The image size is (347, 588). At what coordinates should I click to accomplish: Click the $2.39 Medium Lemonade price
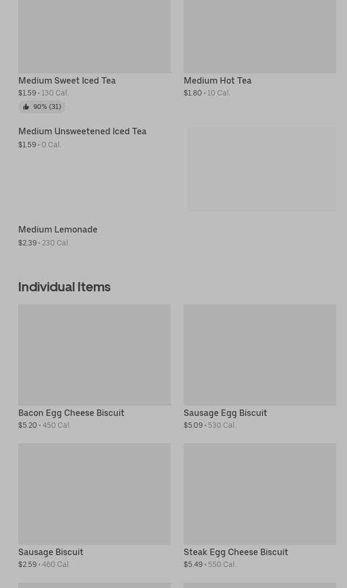(x=27, y=243)
